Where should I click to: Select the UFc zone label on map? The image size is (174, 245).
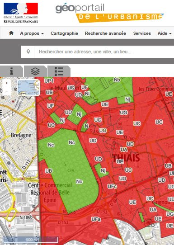point(112,186)
